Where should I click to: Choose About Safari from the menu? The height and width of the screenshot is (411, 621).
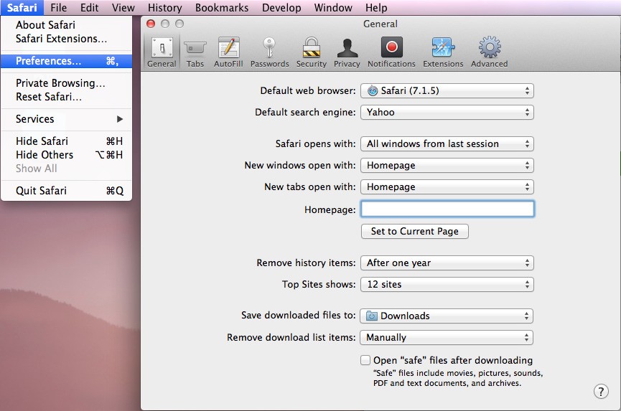66,25
